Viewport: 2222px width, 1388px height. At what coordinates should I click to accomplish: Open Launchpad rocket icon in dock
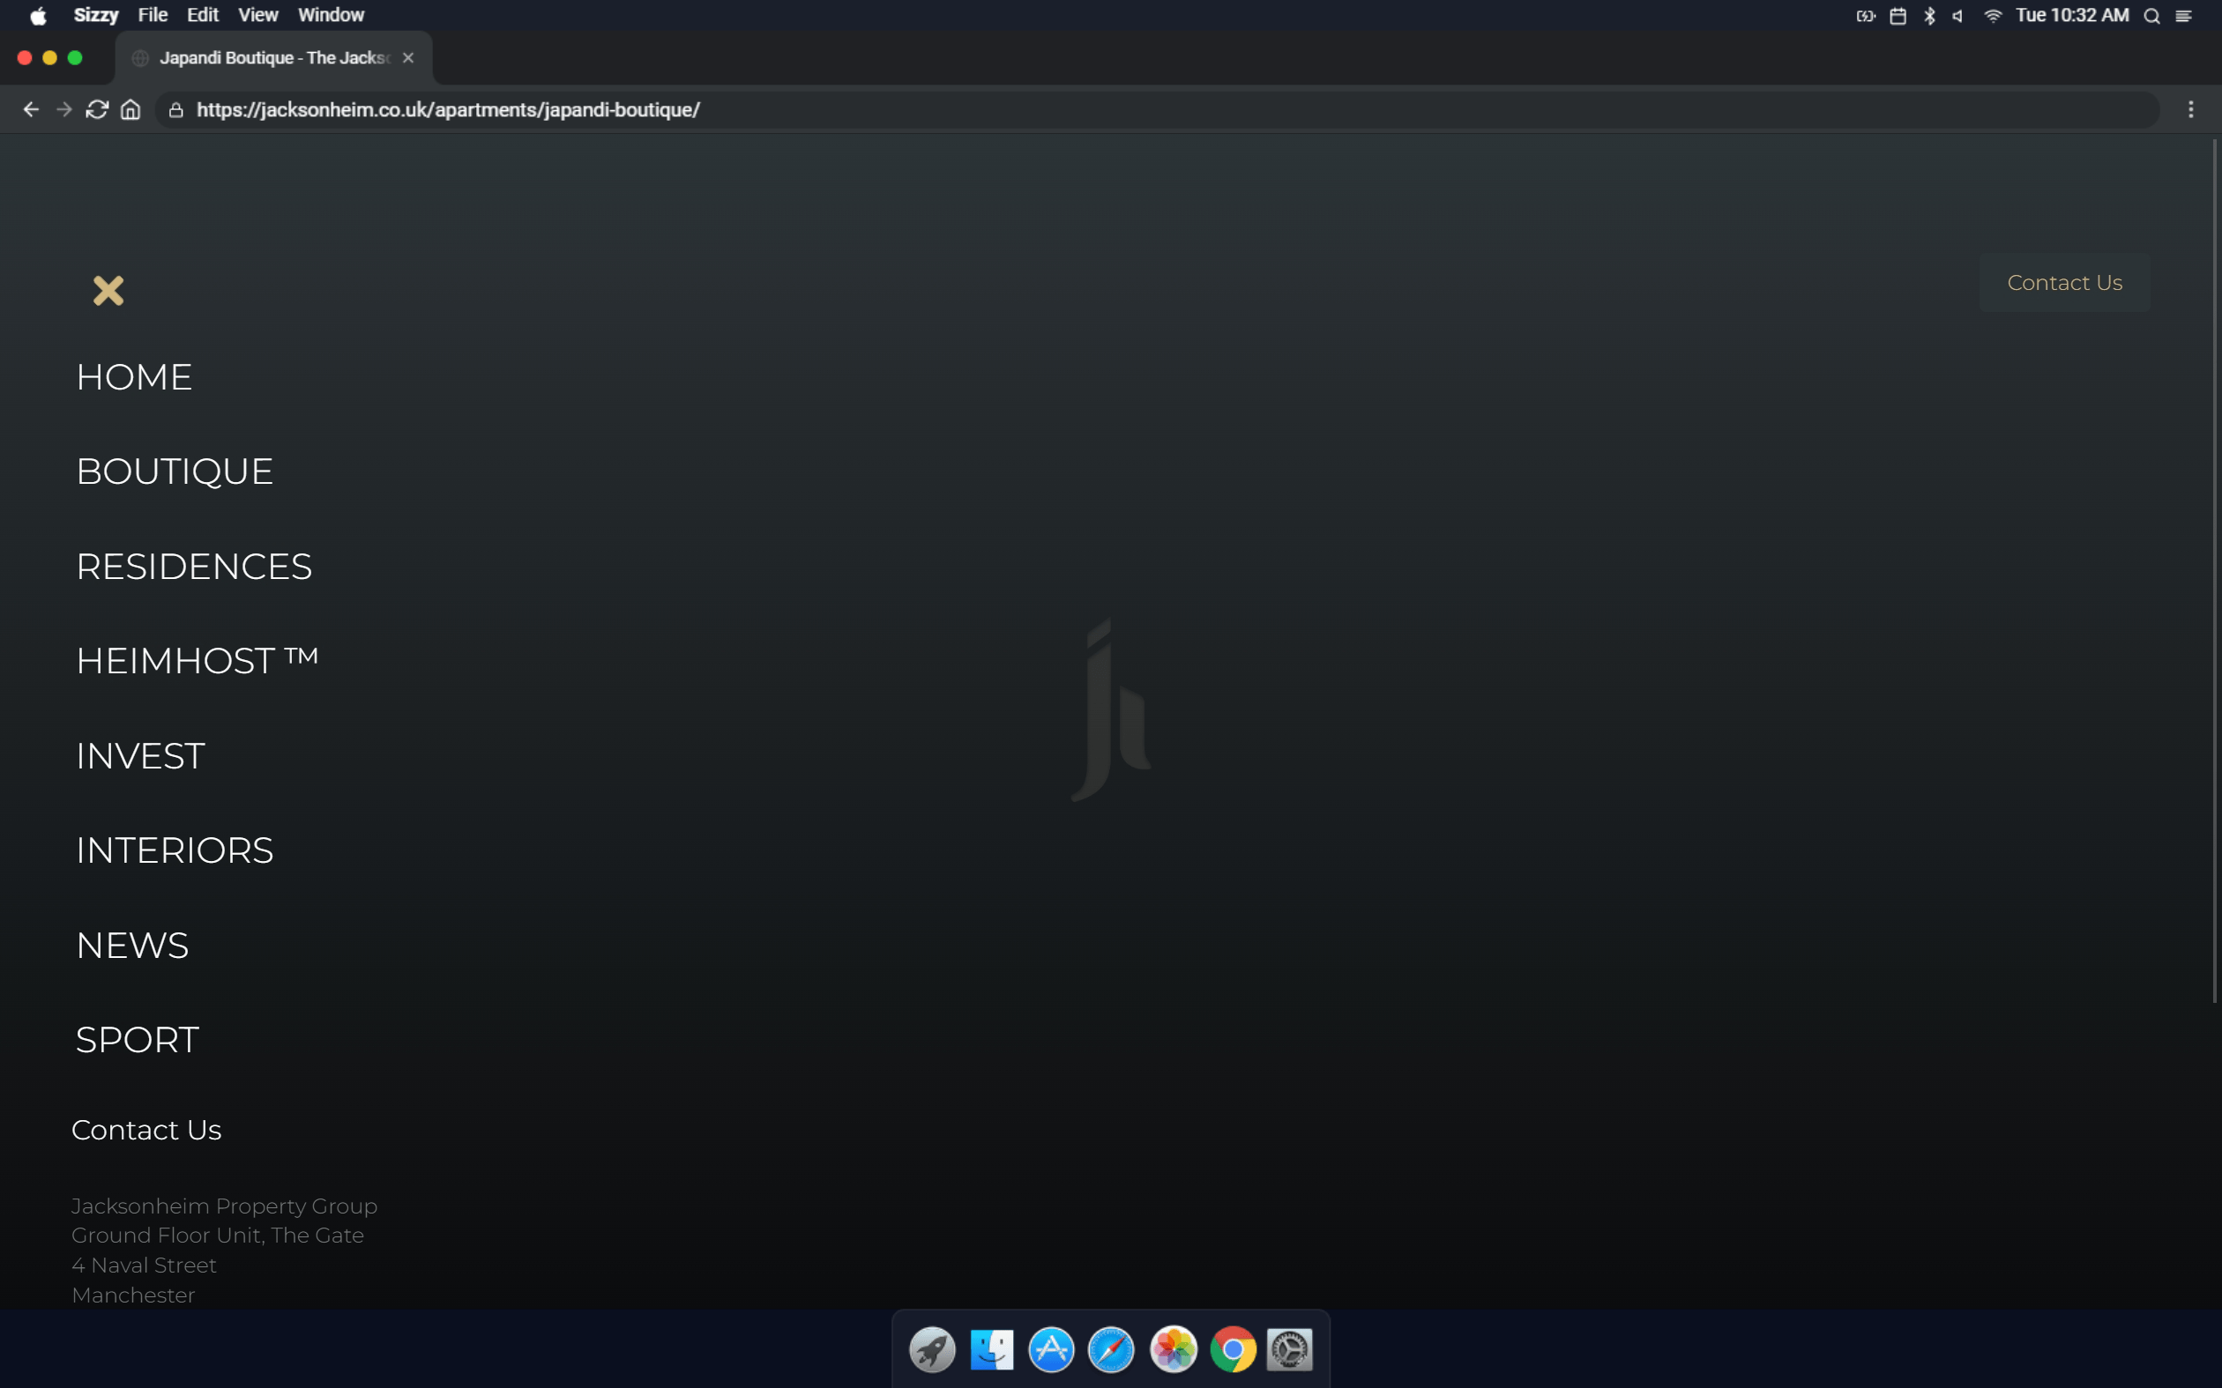click(932, 1349)
